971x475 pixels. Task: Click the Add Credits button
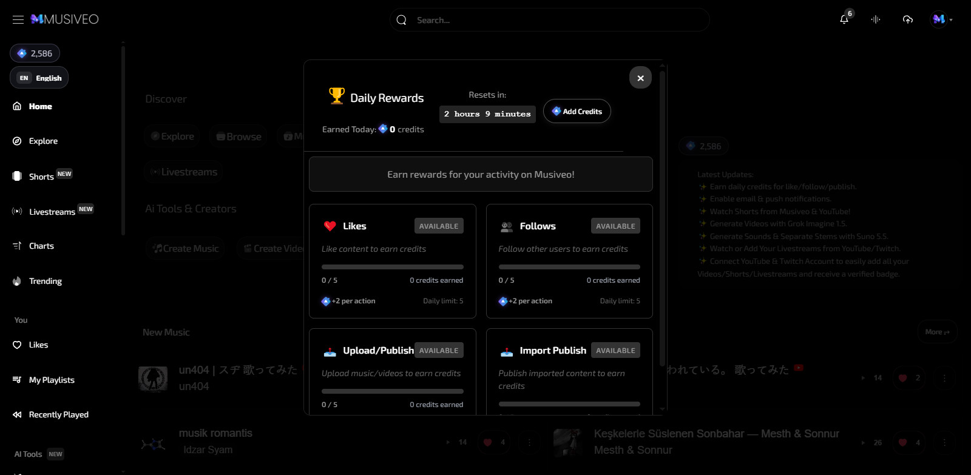pos(577,111)
